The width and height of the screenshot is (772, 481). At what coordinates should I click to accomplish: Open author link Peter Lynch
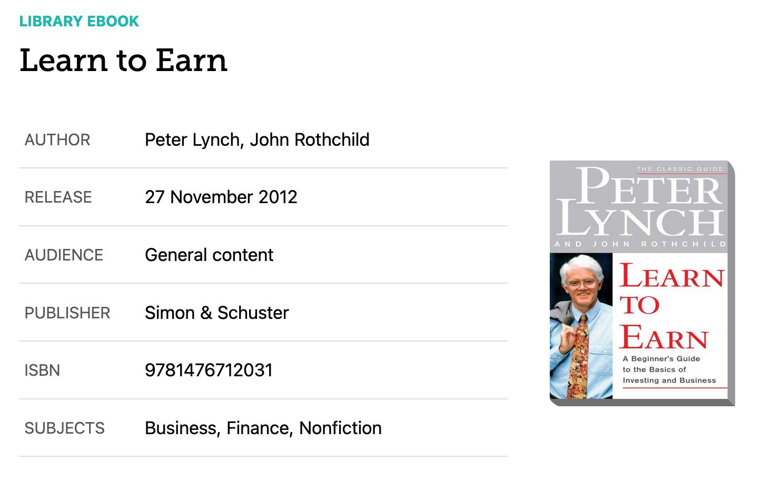click(193, 140)
